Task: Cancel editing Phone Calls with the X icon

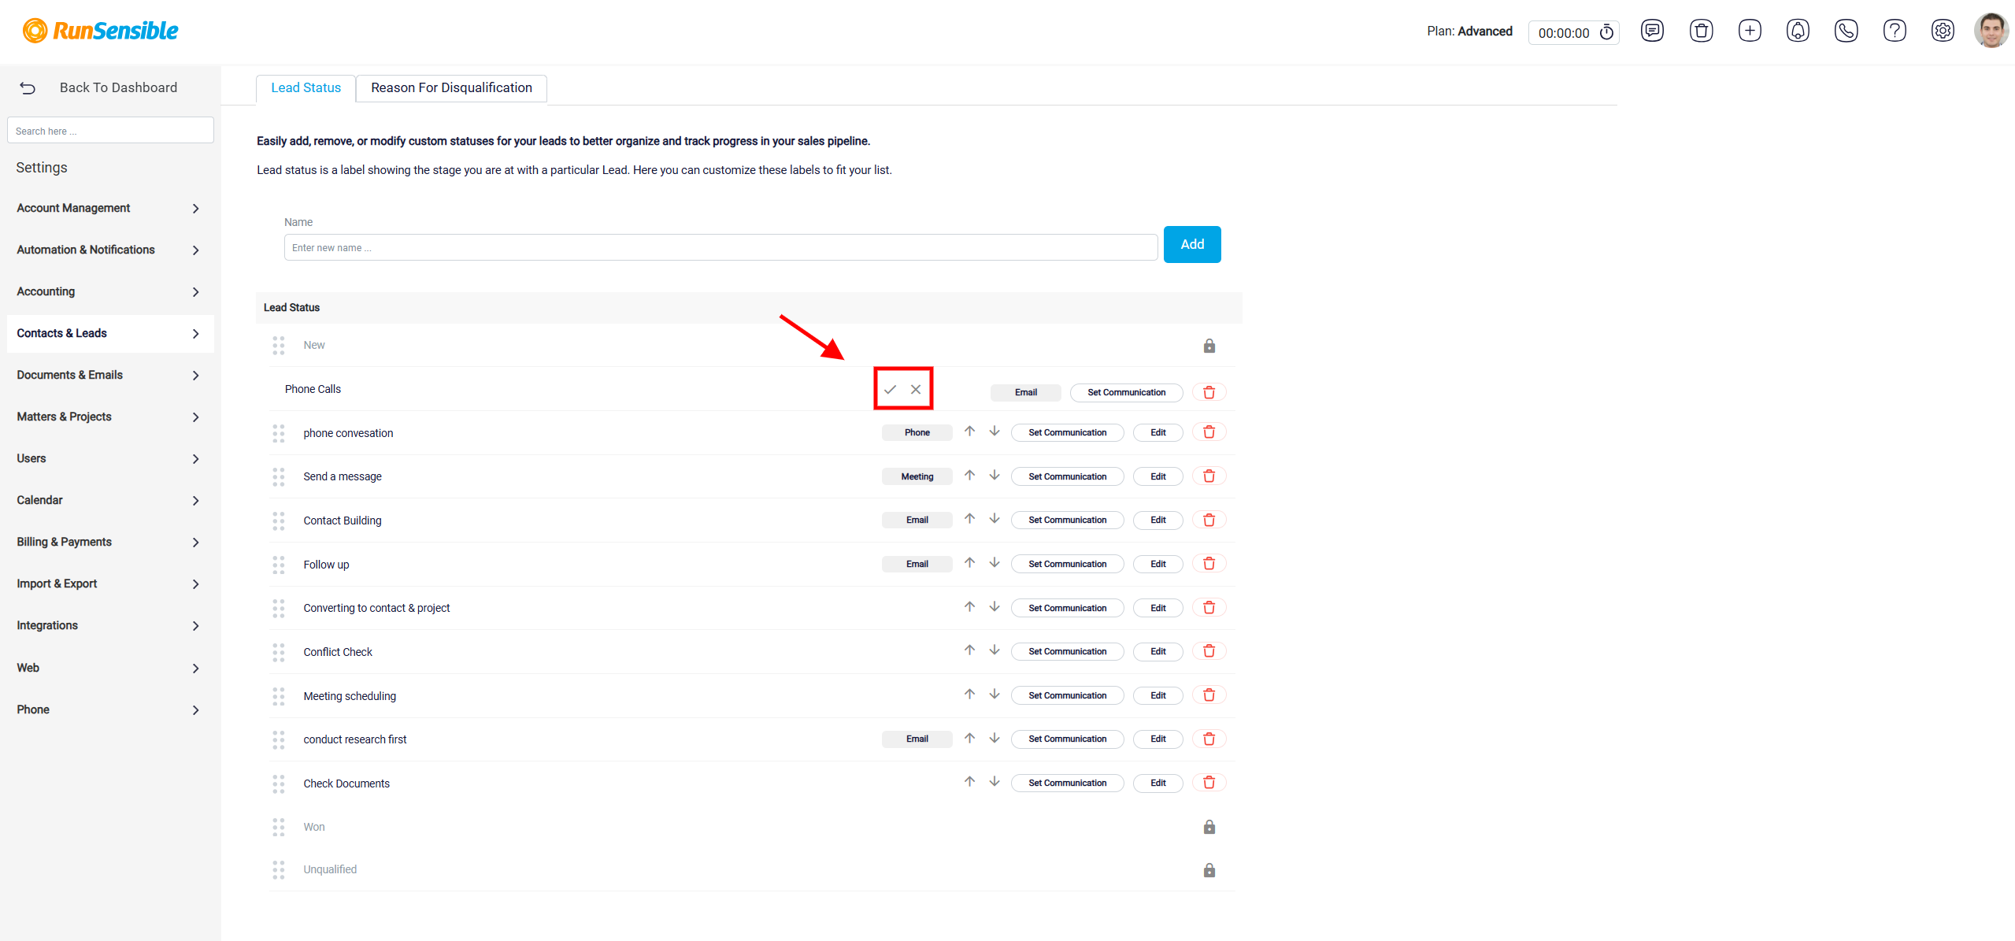Action: pos(916,389)
